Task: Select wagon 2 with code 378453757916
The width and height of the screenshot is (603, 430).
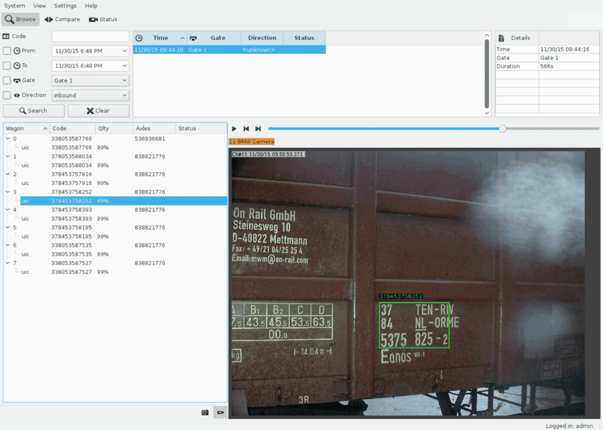Action: click(115, 174)
